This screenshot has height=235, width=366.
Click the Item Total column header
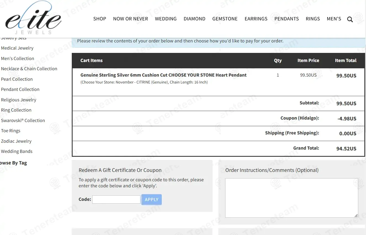pos(346,60)
